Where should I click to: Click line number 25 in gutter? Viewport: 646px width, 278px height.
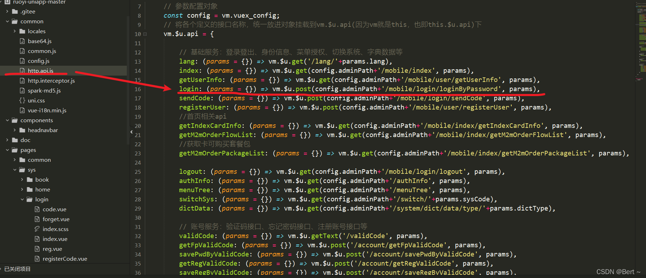point(138,172)
